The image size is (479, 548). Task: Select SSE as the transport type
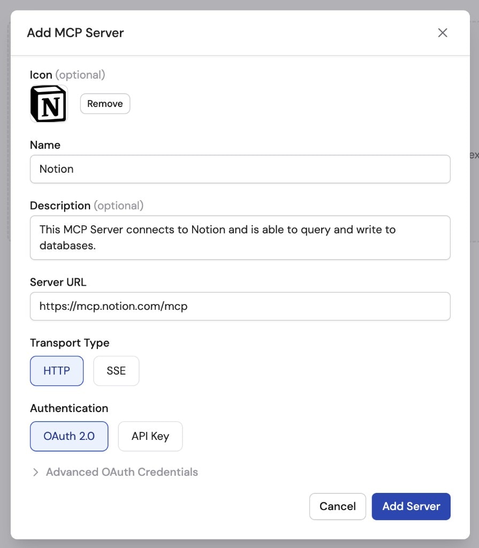(x=116, y=370)
